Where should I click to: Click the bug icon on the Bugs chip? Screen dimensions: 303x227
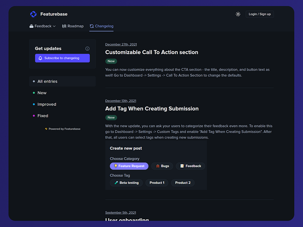click(158, 166)
